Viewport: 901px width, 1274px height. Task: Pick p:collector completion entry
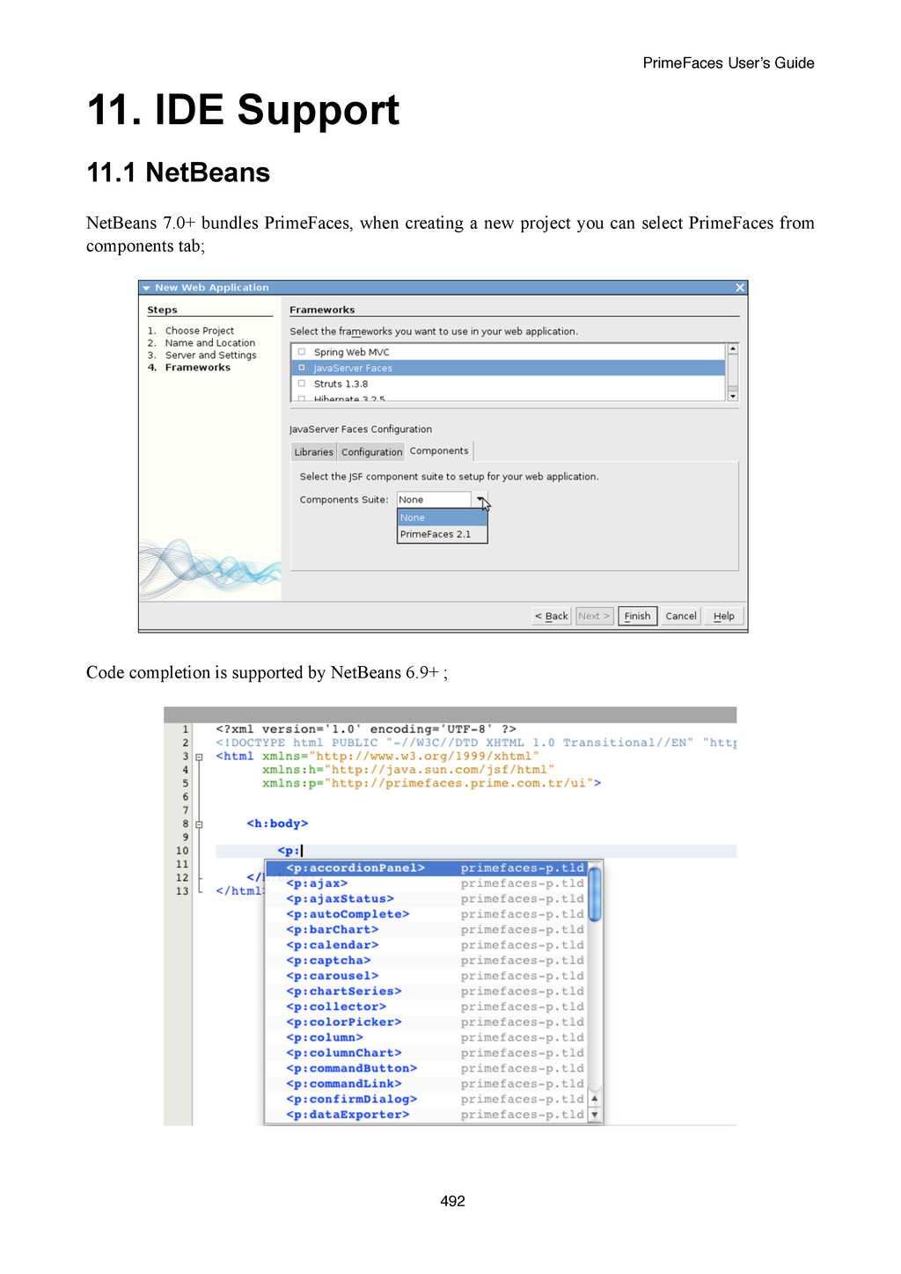(427, 1007)
